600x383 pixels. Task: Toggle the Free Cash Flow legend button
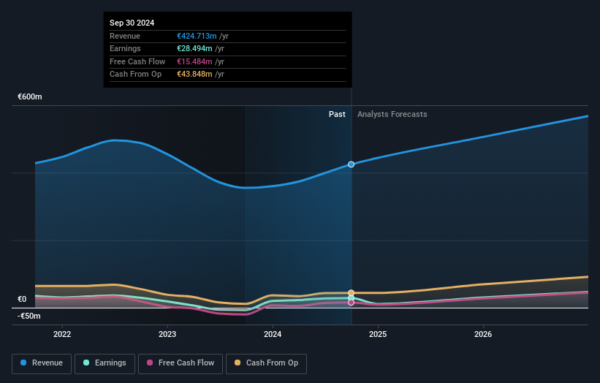pyautogui.click(x=181, y=363)
